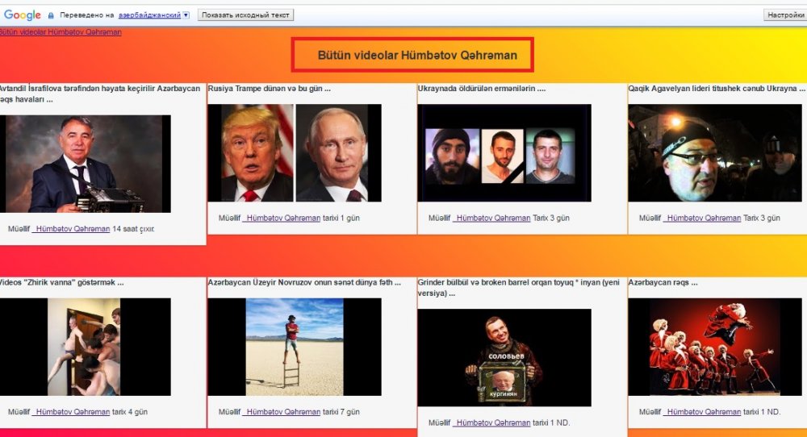Click the Videos Zhirik vanna title
The image size is (807, 437).
coord(62,282)
